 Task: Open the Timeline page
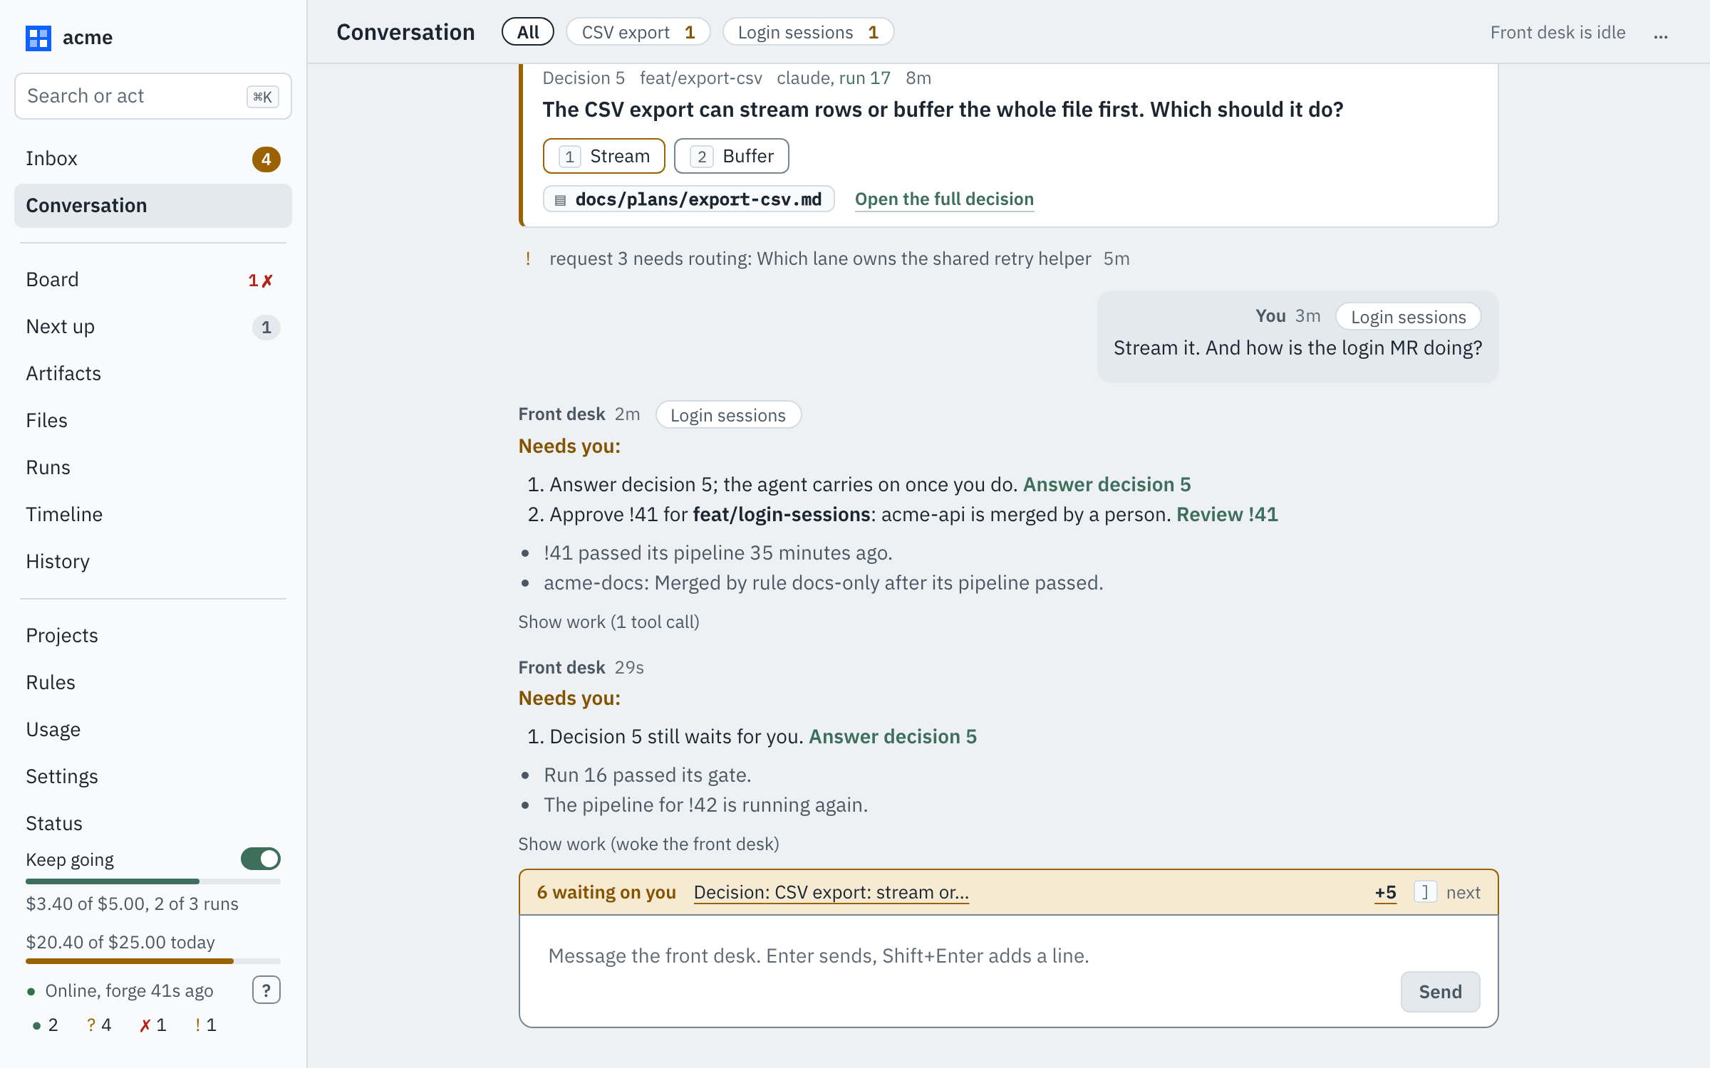(153, 515)
